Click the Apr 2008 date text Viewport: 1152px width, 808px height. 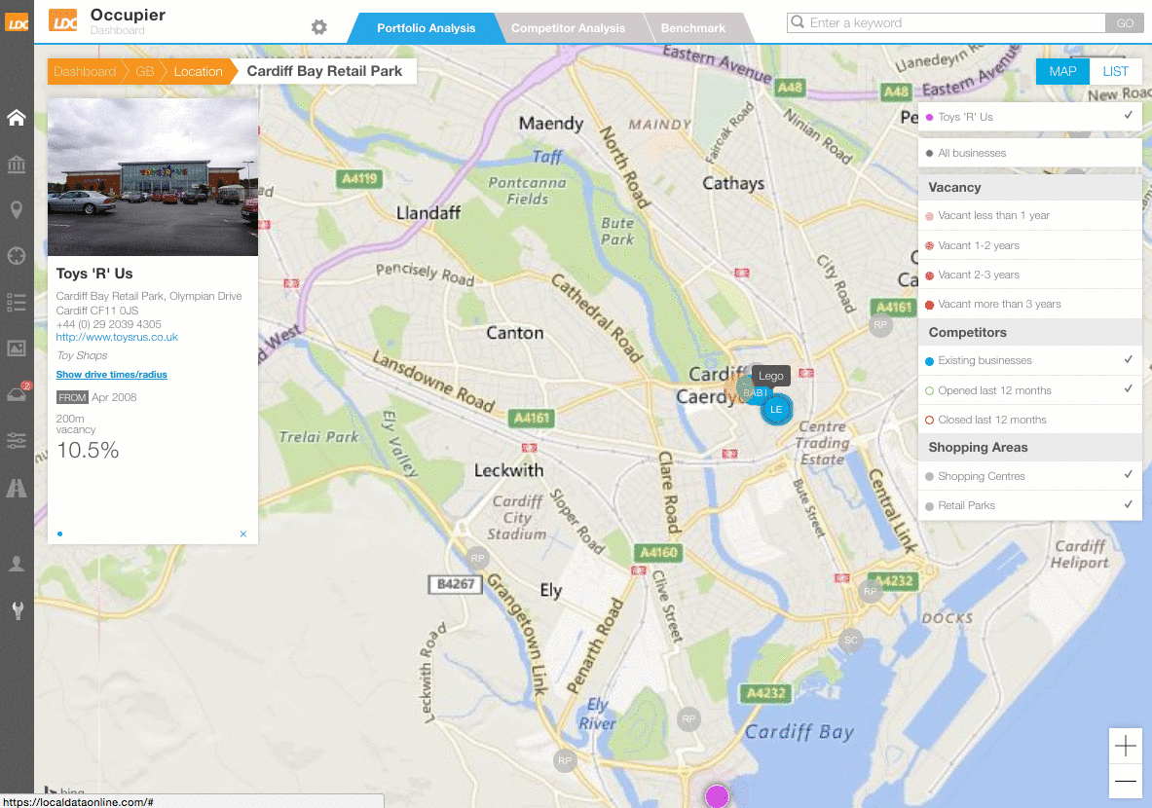point(114,397)
